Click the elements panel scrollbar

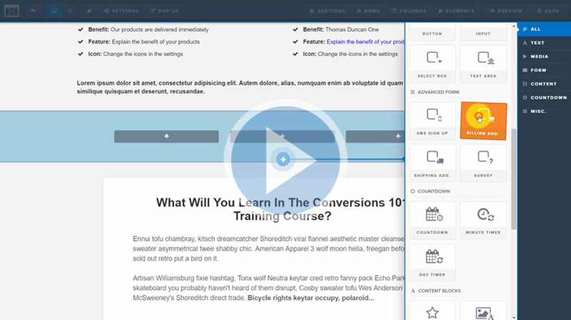coord(513,178)
